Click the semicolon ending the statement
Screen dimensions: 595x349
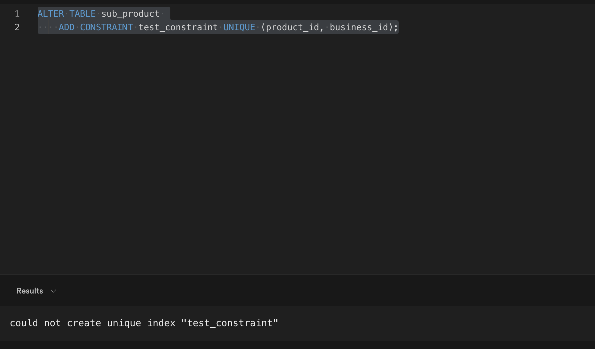[396, 27]
